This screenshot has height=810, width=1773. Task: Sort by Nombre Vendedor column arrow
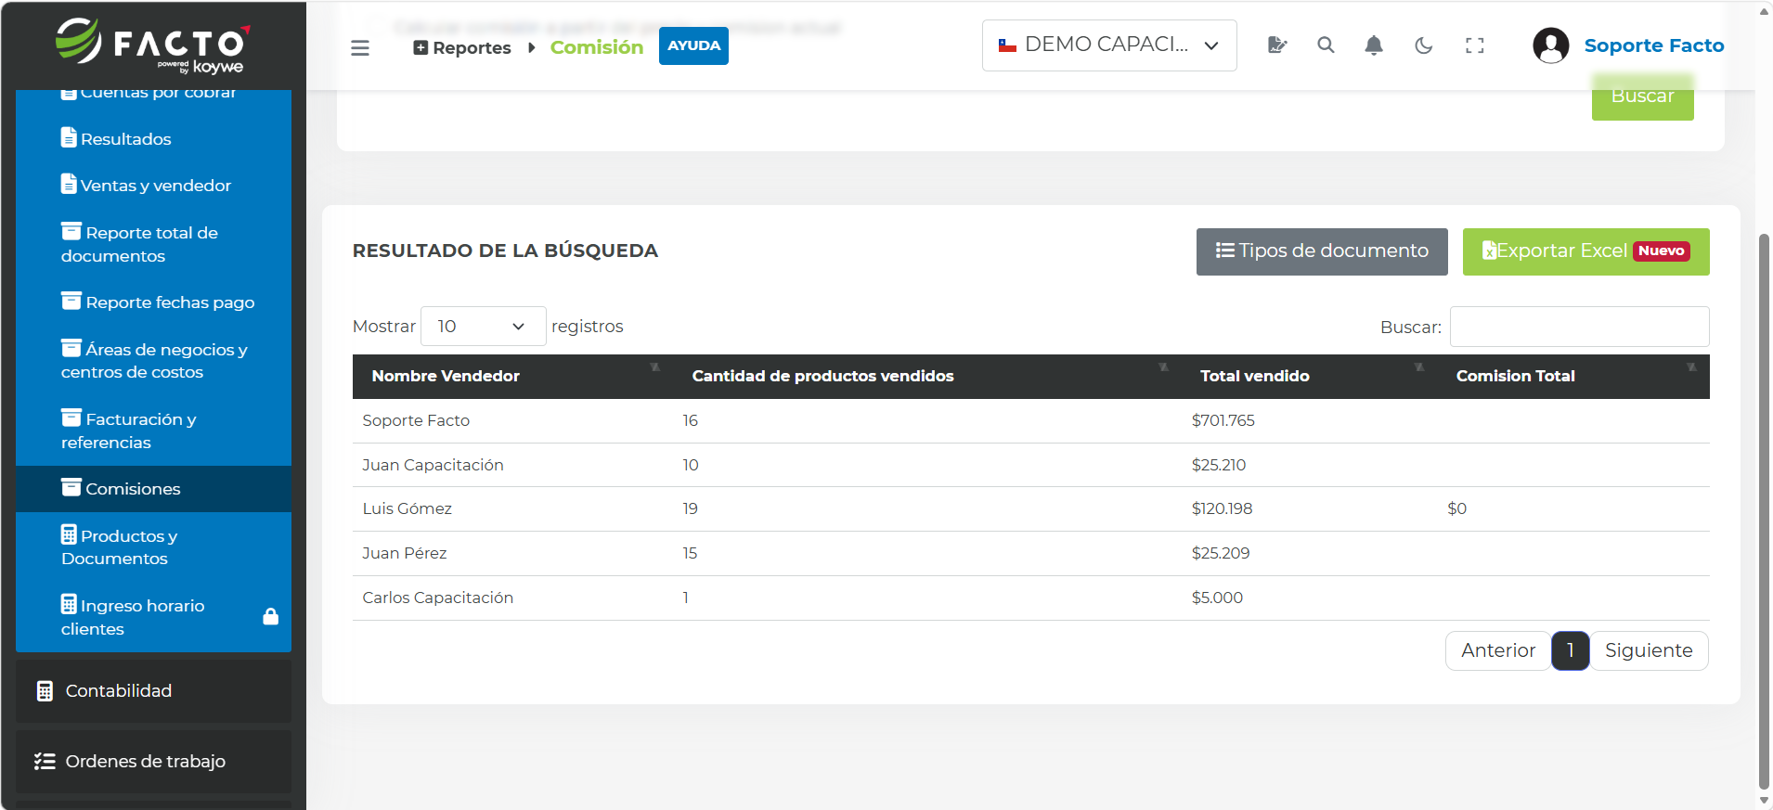click(655, 367)
